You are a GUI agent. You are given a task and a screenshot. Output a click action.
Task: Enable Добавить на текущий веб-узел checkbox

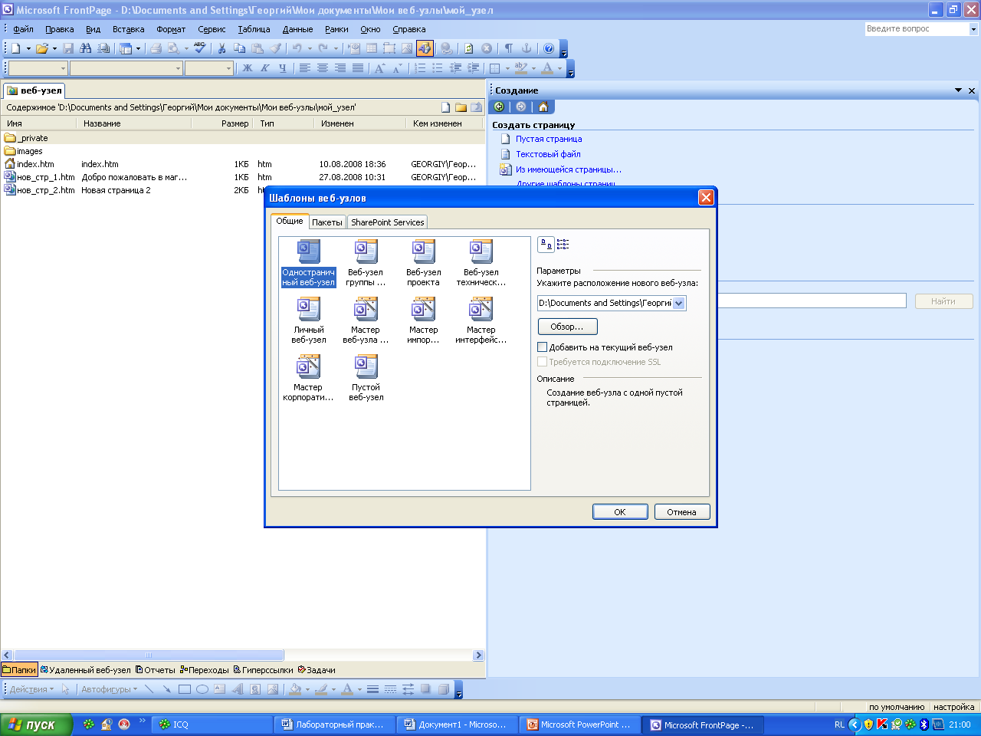(x=542, y=347)
